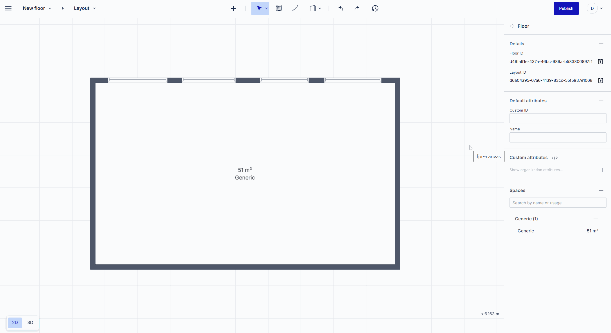Open the hamburger main menu
611x333 pixels.
click(x=8, y=8)
